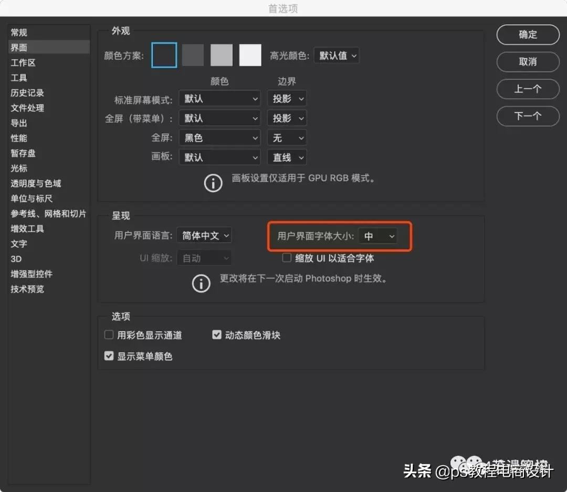Click the info icon near the restart Photoshop note

(201, 284)
